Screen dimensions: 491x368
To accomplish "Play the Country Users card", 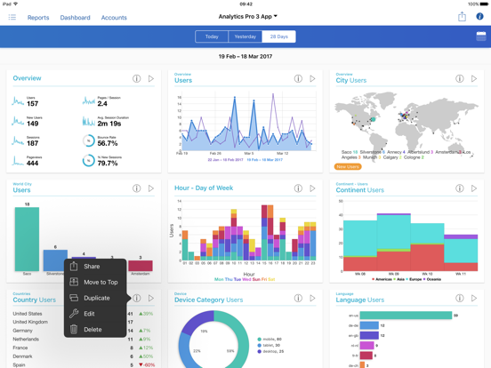I will pyautogui.click(x=151, y=298).
